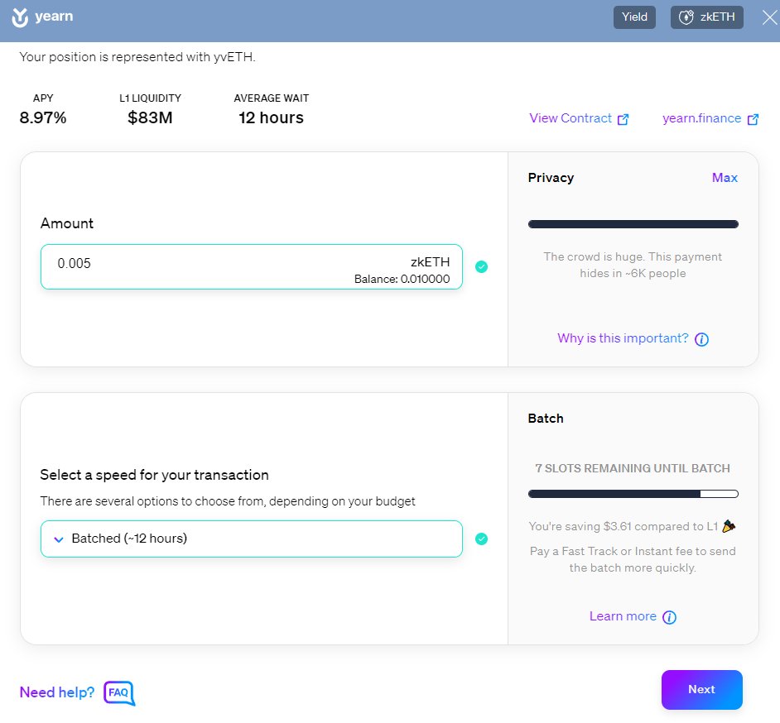Viewport: 780px width, 723px height.
Task: Focus the Amount input field
Action: click(251, 267)
